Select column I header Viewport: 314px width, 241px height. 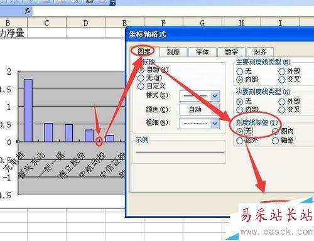pos(280,23)
